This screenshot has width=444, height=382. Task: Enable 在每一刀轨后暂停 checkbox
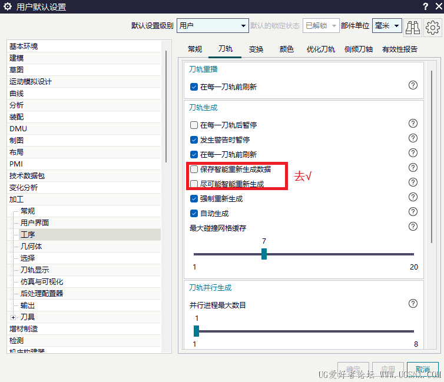[194, 125]
